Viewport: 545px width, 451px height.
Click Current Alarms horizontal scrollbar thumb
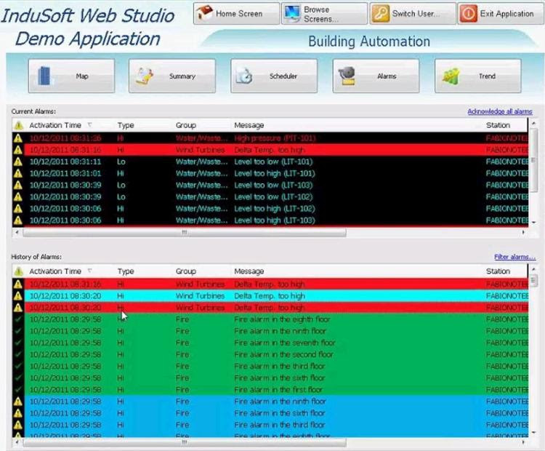tap(185, 232)
